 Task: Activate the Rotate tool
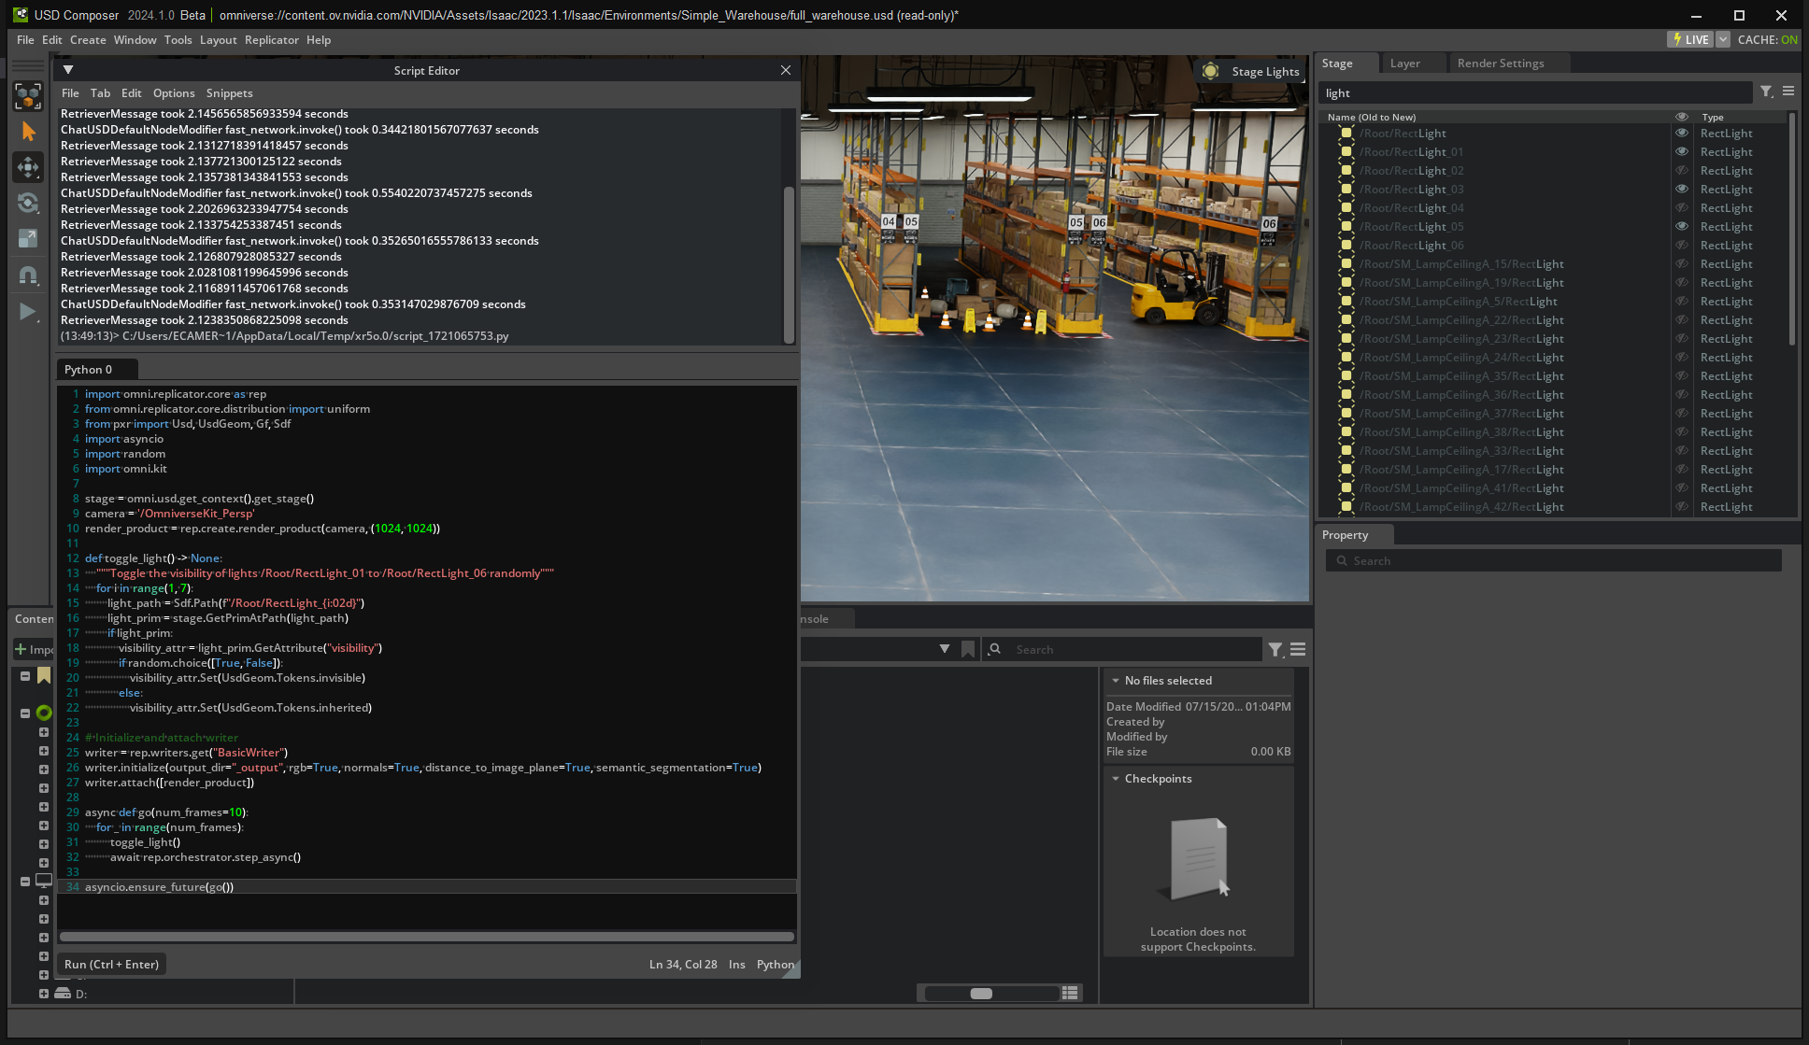28,203
